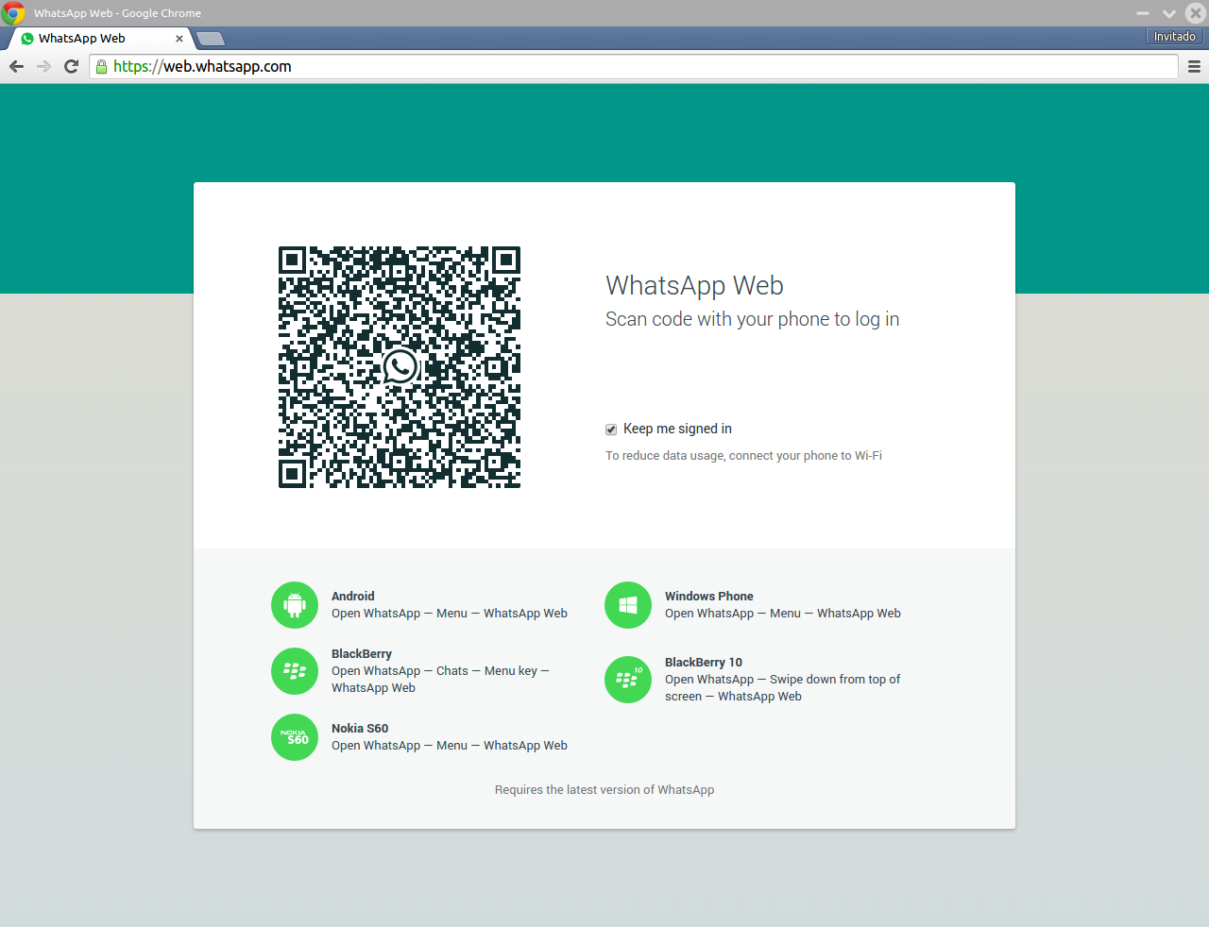
Task: Click the Nokia S60 icon
Action: coord(295,737)
